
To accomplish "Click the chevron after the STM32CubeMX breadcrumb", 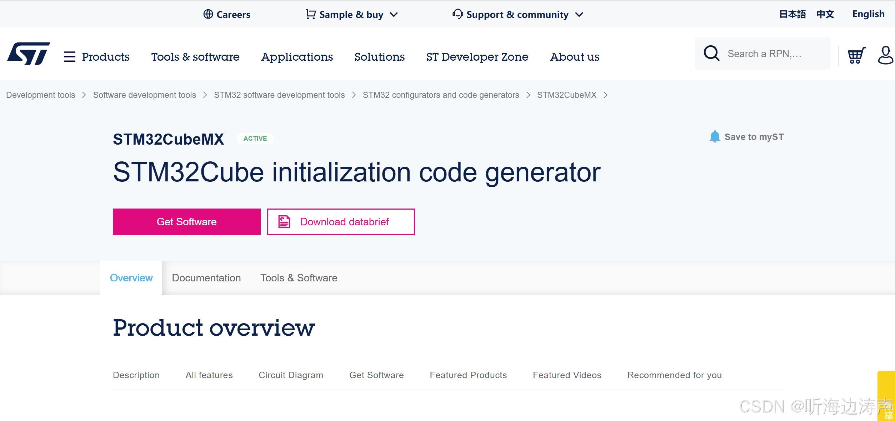I will click(x=605, y=95).
